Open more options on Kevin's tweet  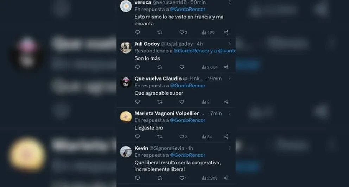point(230,148)
